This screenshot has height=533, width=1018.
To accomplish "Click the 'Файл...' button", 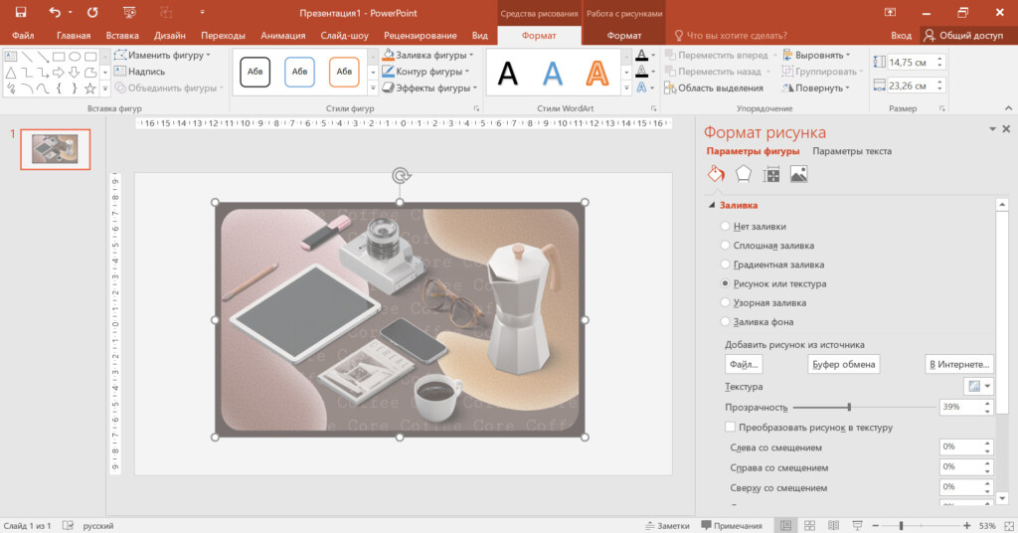I will (744, 364).
